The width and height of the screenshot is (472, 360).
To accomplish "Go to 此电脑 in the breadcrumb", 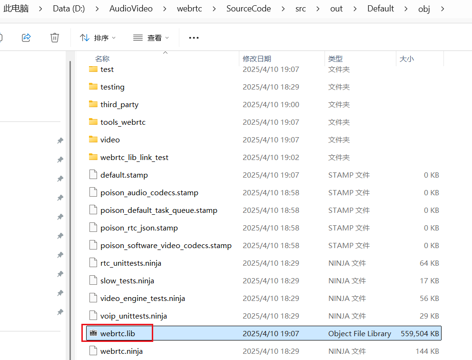I will pyautogui.click(x=16, y=9).
